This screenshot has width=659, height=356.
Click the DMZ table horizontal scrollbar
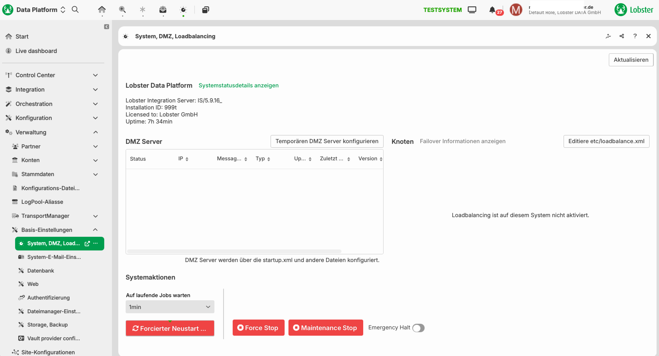click(234, 251)
